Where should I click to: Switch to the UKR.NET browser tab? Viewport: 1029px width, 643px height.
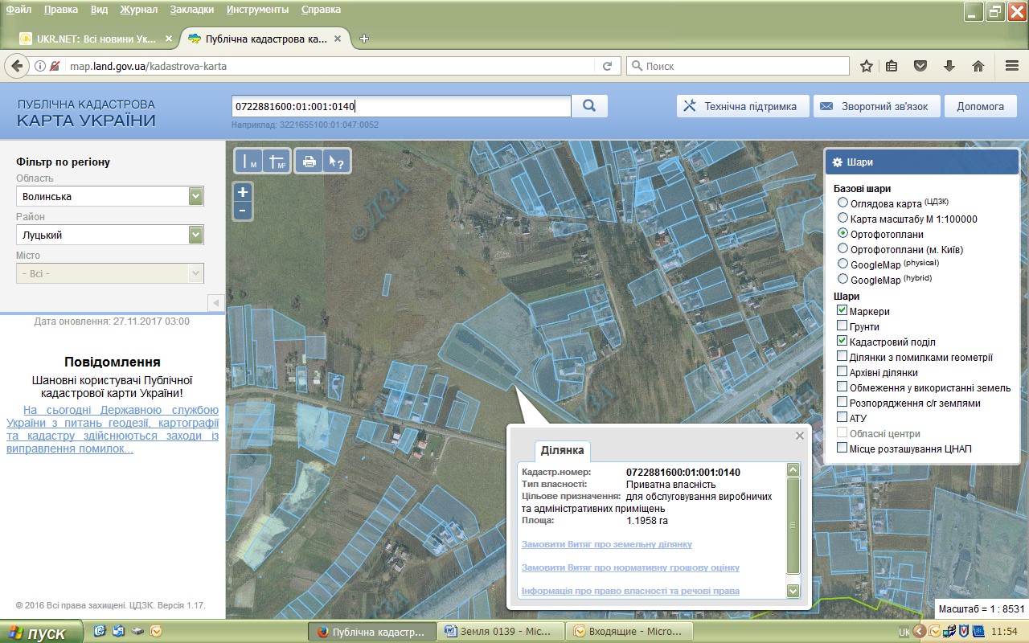tap(95, 39)
